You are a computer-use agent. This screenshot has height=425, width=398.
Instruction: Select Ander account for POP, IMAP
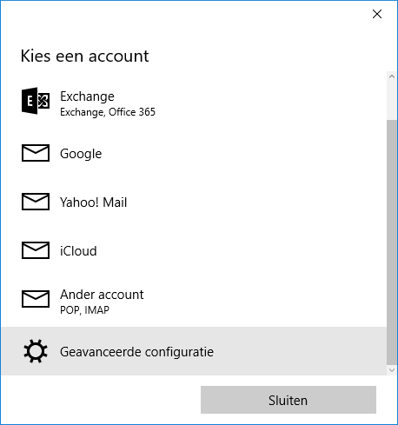tap(194, 301)
